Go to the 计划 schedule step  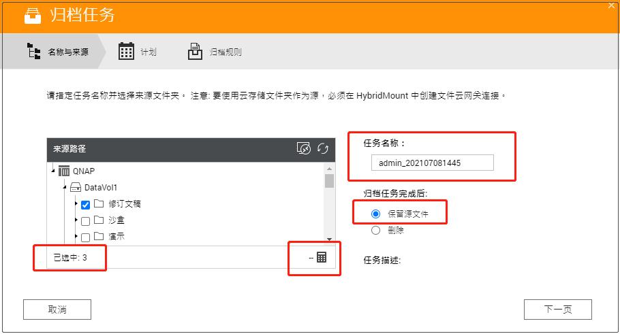click(x=138, y=52)
